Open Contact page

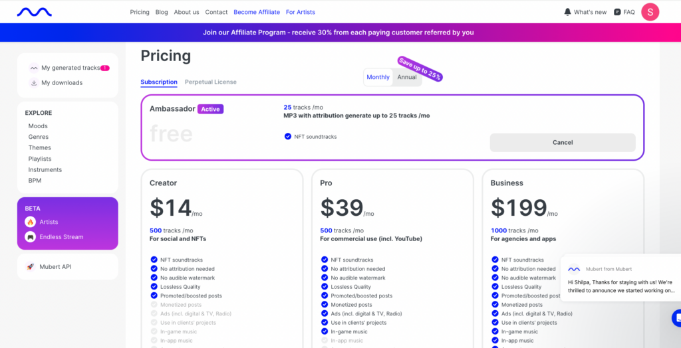[216, 12]
